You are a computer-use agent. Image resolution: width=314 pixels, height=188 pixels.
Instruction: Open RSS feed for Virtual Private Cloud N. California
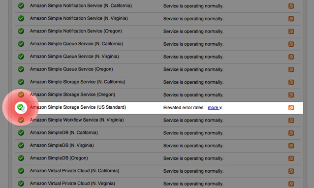click(291, 171)
